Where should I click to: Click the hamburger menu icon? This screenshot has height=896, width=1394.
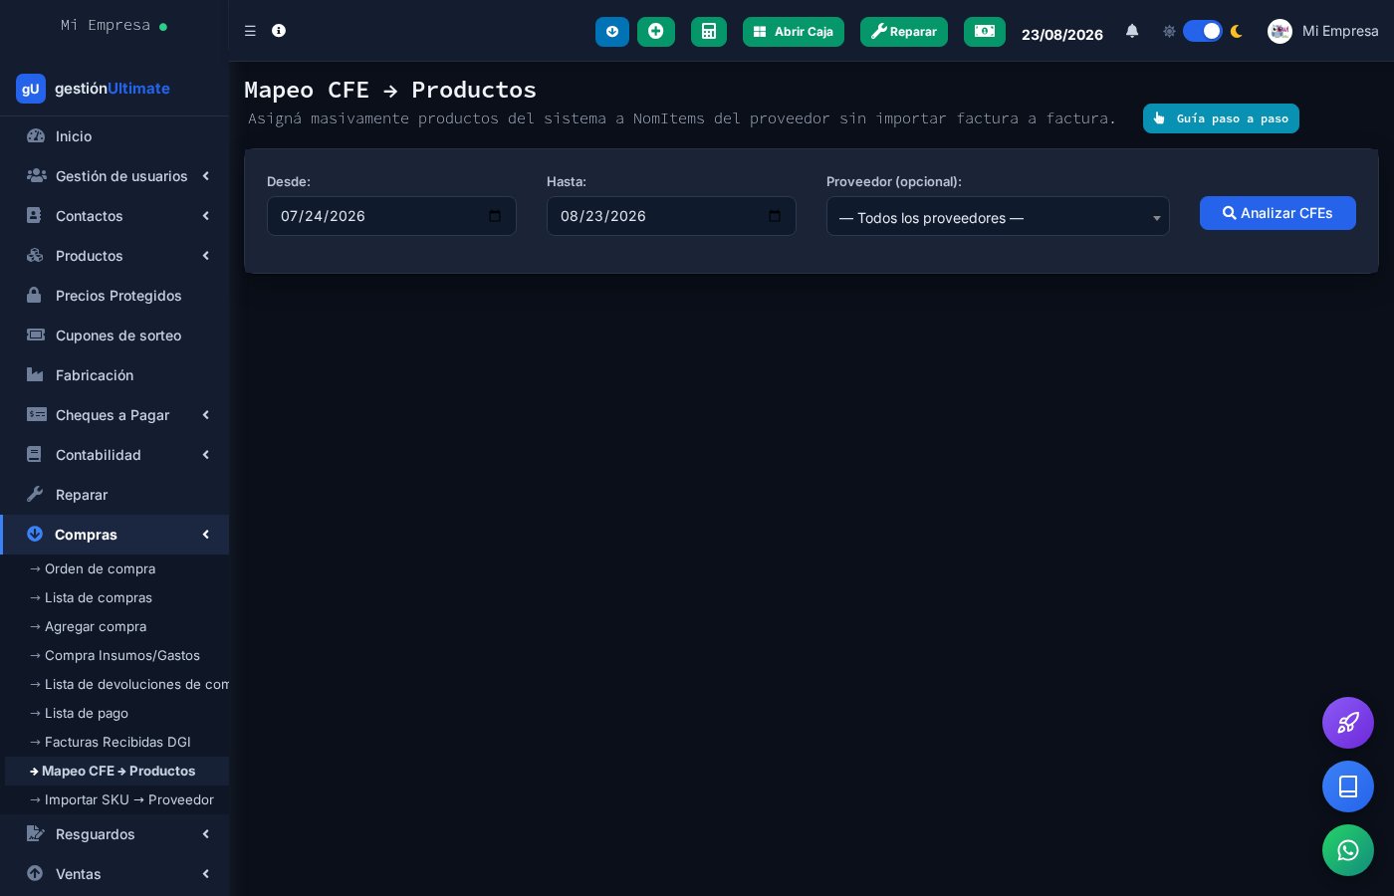point(250,31)
